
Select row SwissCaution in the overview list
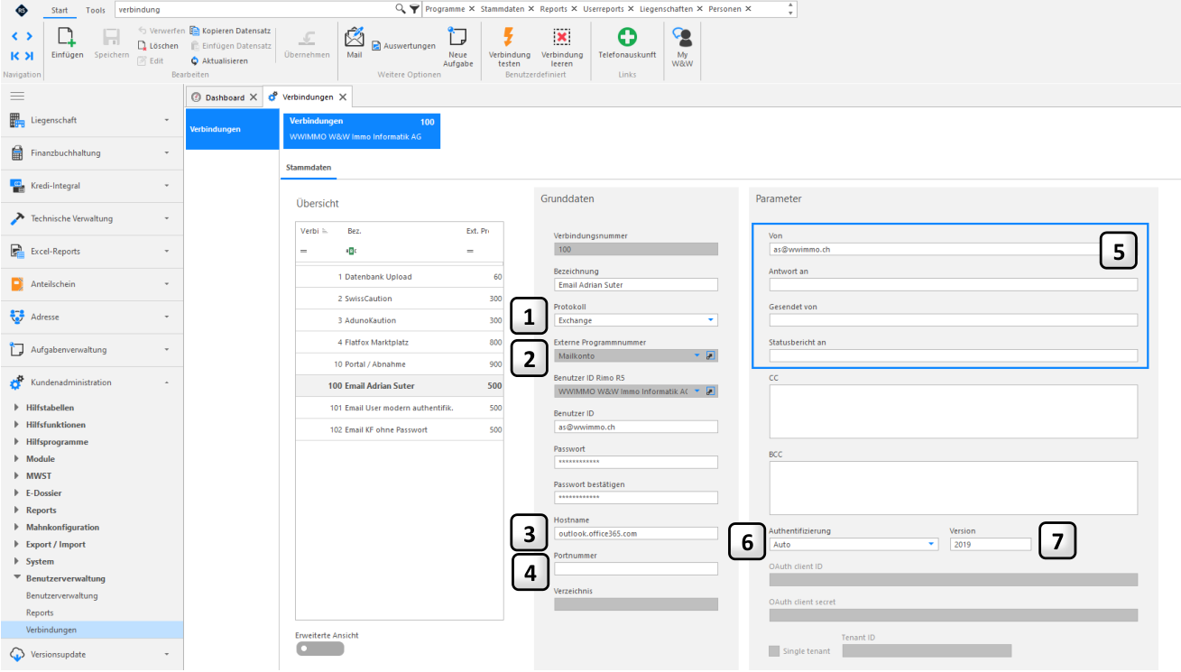[400, 299]
